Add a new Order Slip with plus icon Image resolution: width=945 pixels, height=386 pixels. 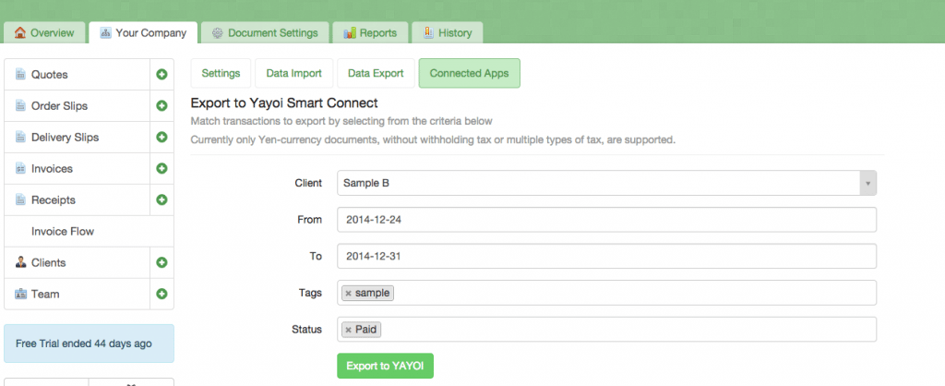click(161, 106)
